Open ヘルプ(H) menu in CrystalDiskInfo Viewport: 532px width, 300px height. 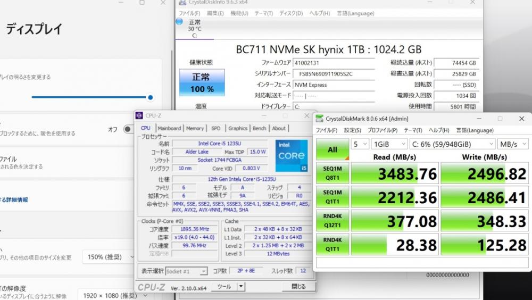pyautogui.click(x=320, y=13)
